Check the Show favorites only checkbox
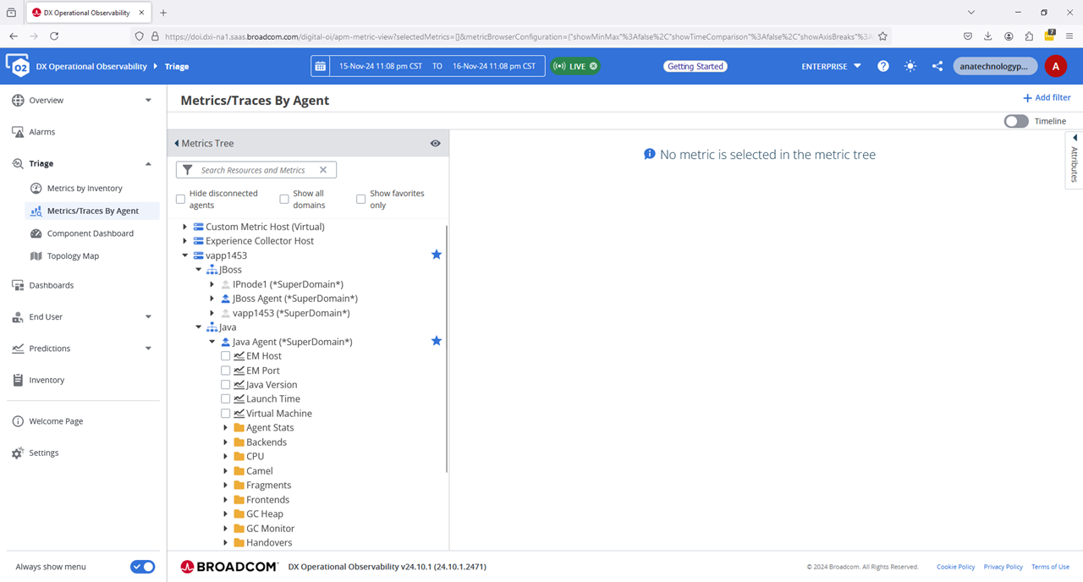Screen dimensions: 1083x582 tap(360, 200)
